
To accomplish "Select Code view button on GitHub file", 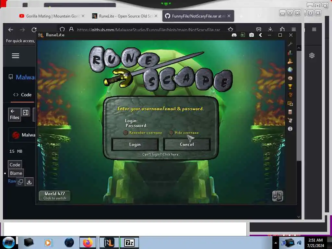I will click(x=15, y=165).
